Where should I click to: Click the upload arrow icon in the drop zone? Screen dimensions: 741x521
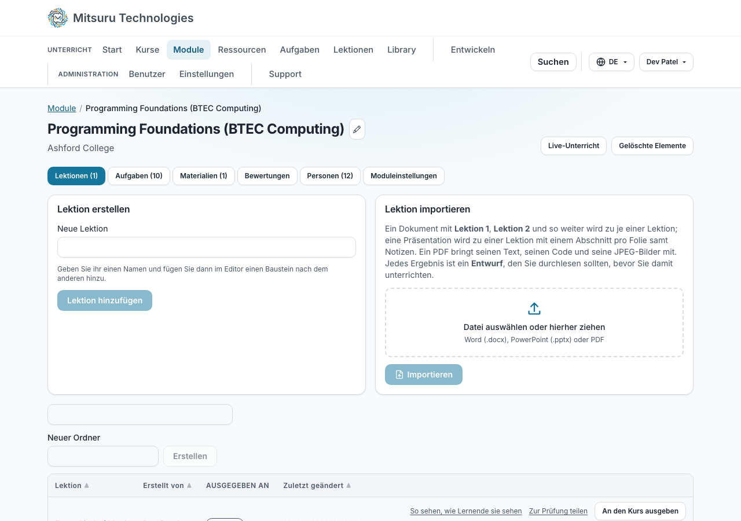(x=534, y=309)
